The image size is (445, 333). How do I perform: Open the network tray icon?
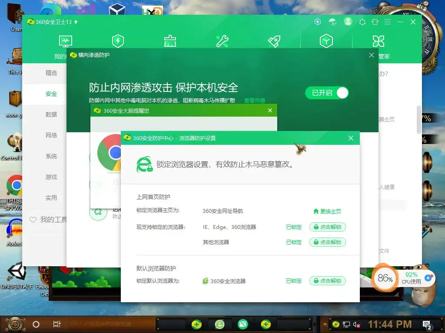346,324
